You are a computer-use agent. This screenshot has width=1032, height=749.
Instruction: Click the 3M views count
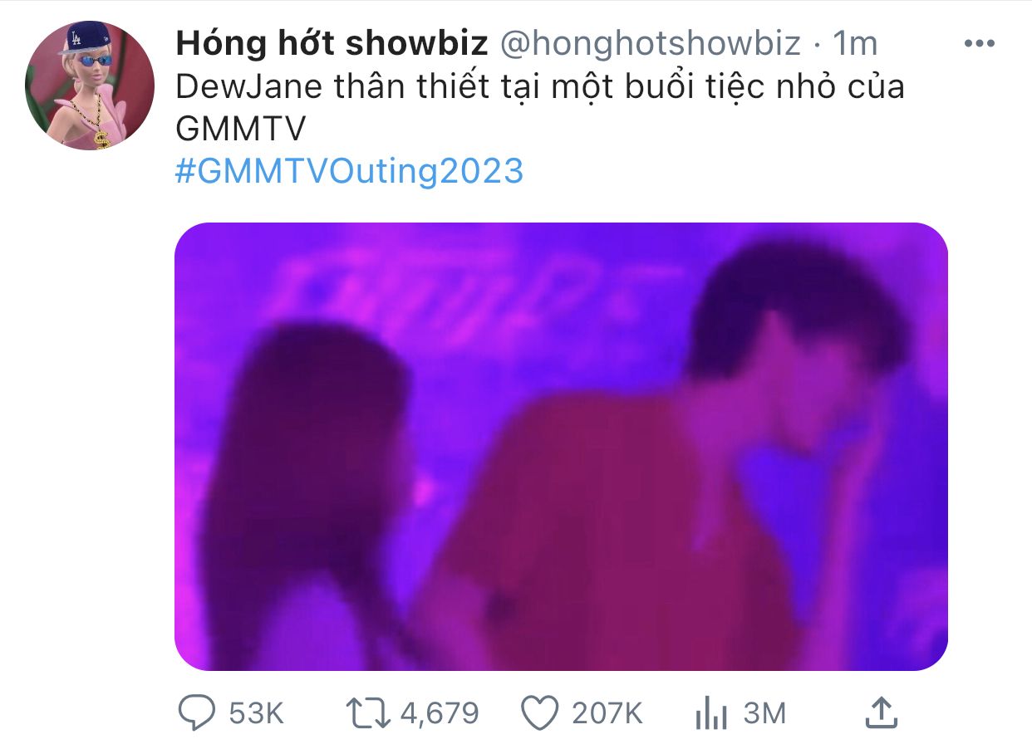pyautogui.click(x=764, y=712)
